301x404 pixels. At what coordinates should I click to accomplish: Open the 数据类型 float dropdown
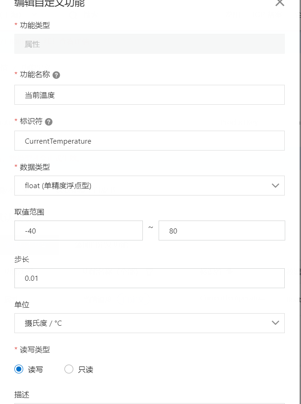click(149, 185)
